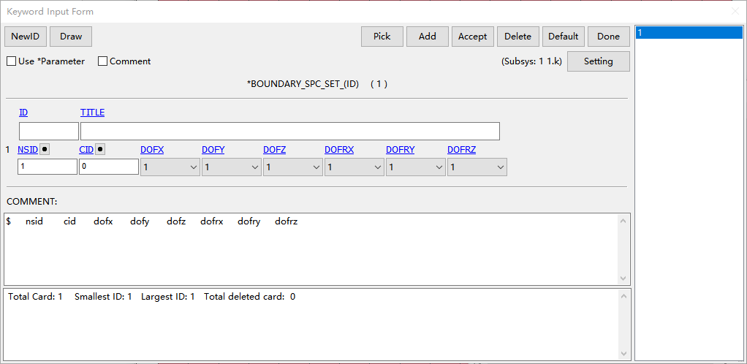Click the NewID button

(x=26, y=37)
